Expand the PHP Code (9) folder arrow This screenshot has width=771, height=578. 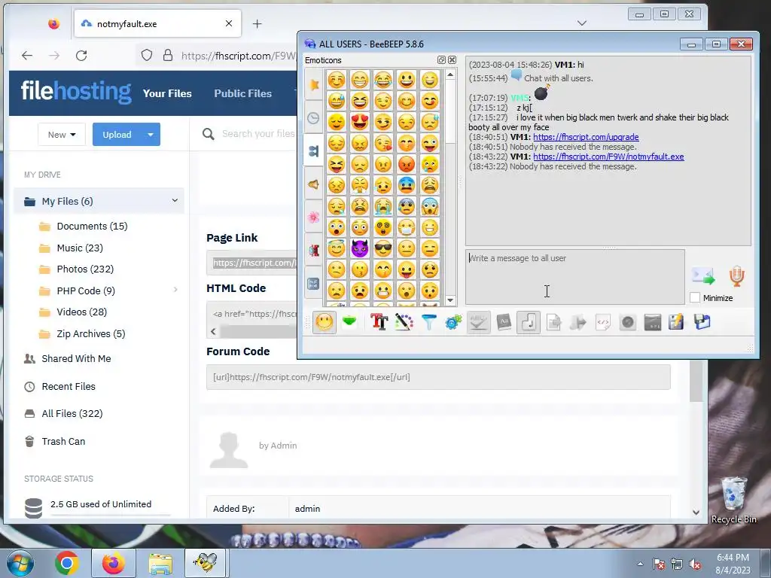point(175,290)
